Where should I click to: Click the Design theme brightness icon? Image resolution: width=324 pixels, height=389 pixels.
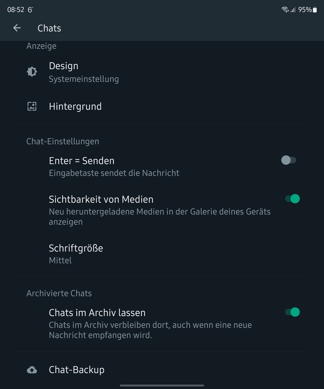tap(32, 72)
